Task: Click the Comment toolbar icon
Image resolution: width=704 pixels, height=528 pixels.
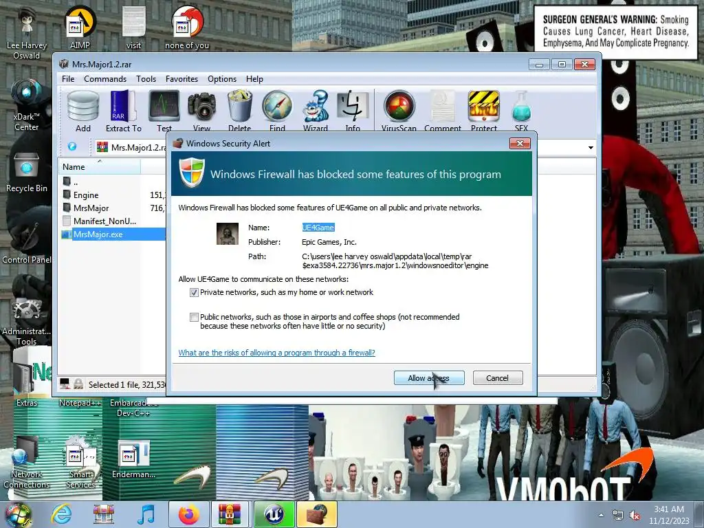Action: click(x=443, y=111)
